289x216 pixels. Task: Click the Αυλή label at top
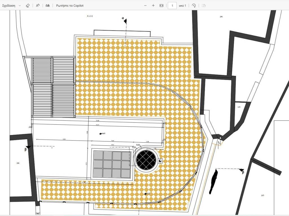coord(90,16)
